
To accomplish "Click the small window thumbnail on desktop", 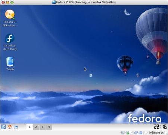I will click(x=91, y=75).
